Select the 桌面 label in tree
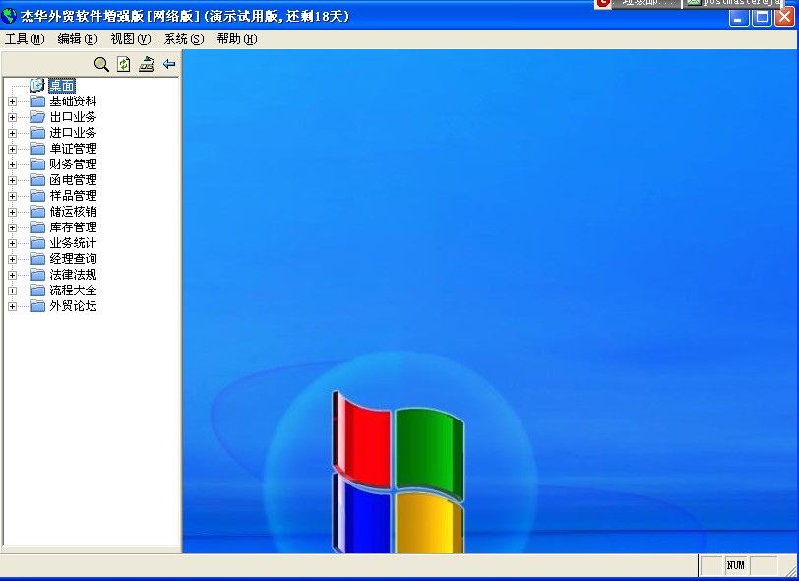 pyautogui.click(x=62, y=86)
